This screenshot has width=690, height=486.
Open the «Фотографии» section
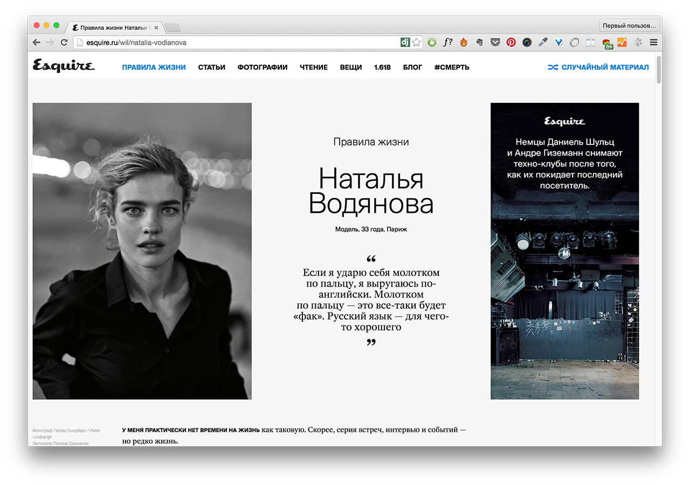262,67
